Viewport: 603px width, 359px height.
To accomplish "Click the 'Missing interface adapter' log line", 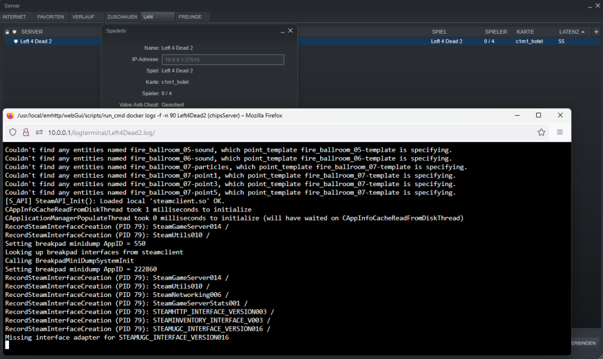I will point(117,337).
